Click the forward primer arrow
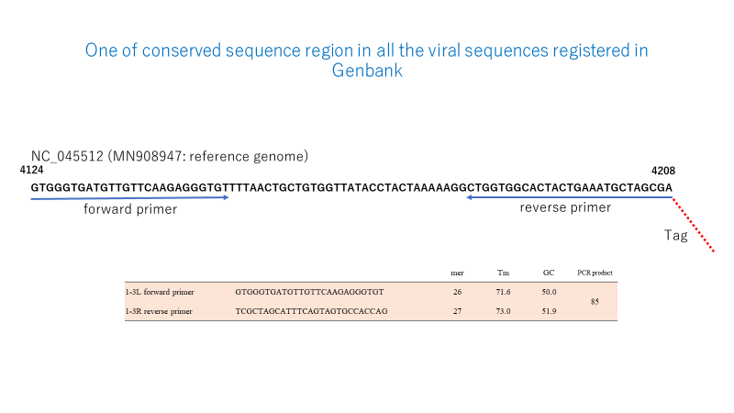The width and height of the screenshot is (734, 413). 129,198
